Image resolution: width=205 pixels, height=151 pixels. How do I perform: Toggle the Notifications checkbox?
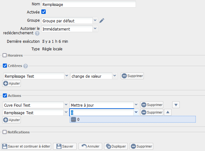click(5, 132)
